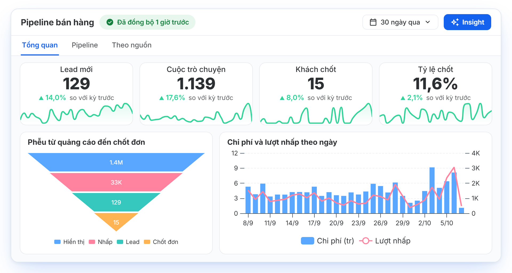Click the 14,0% change indicator
The image size is (512, 273).
click(x=53, y=98)
